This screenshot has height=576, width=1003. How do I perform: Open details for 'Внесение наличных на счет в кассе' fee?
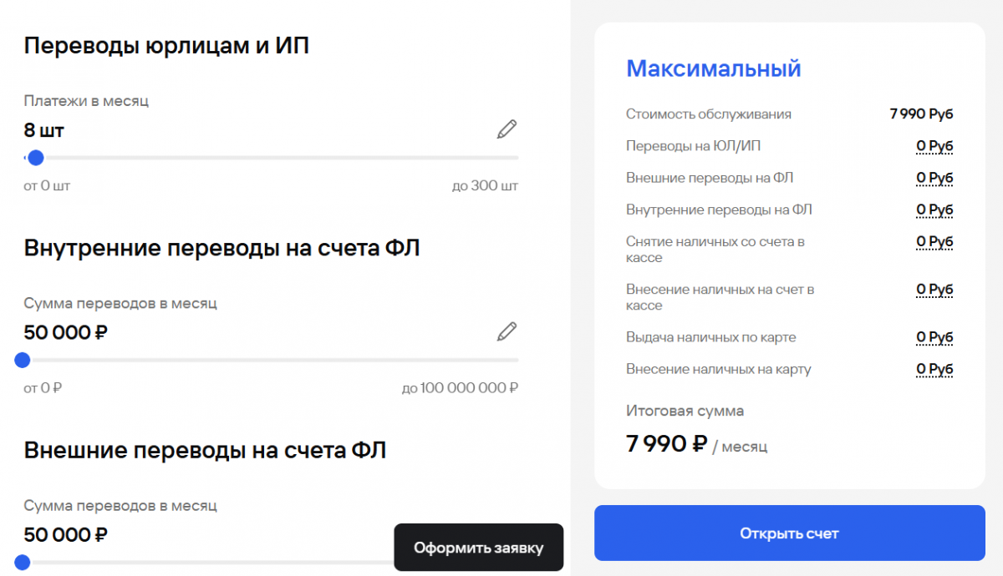click(x=934, y=290)
